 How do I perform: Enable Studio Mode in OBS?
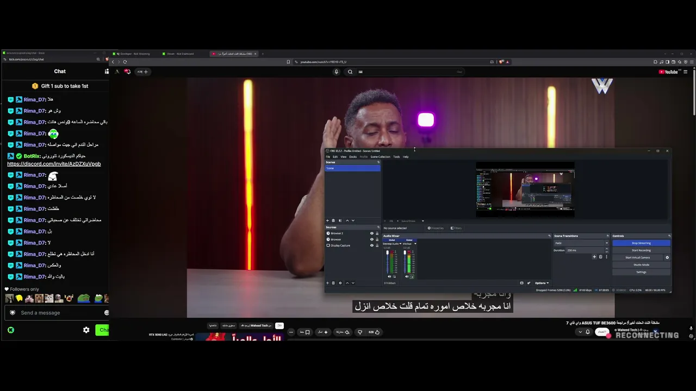(641, 265)
